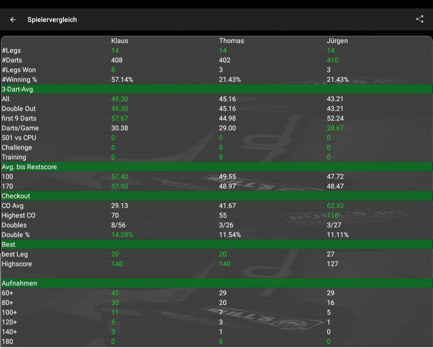Tap the Best section header

(8, 245)
